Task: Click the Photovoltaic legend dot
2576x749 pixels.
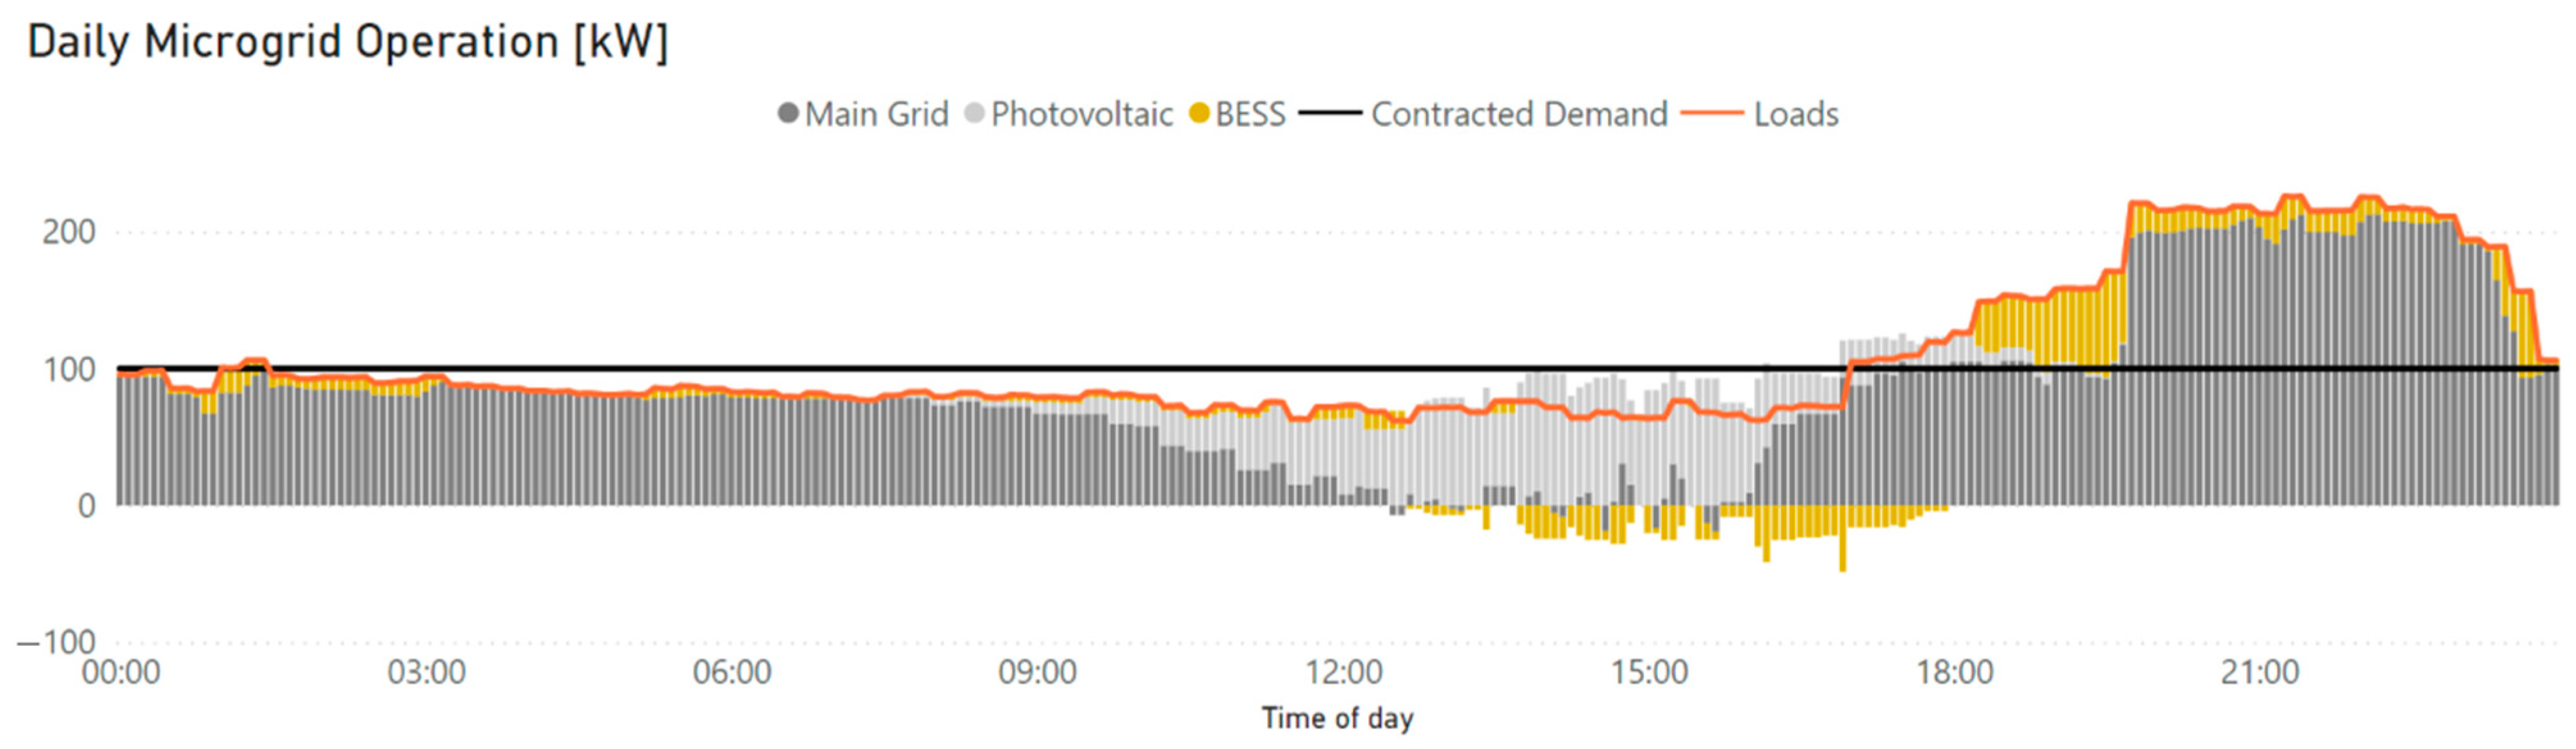Action: [974, 114]
